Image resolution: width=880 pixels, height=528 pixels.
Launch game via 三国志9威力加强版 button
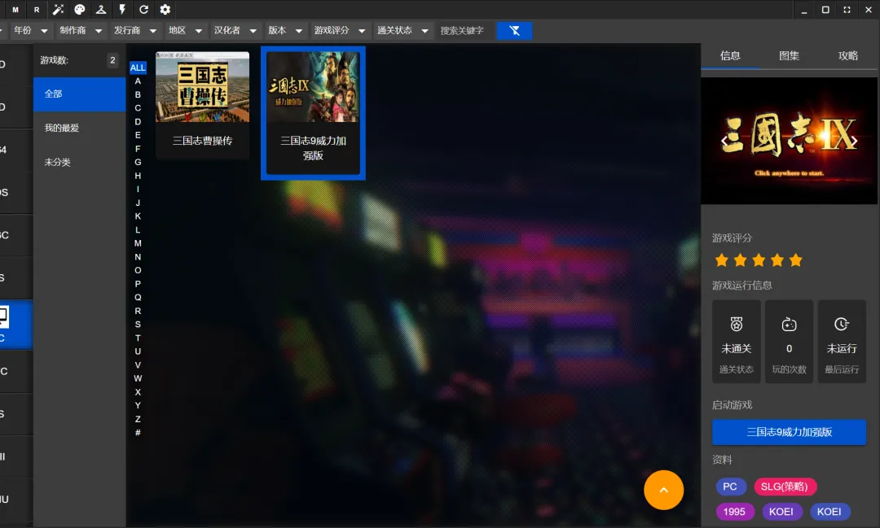(789, 432)
